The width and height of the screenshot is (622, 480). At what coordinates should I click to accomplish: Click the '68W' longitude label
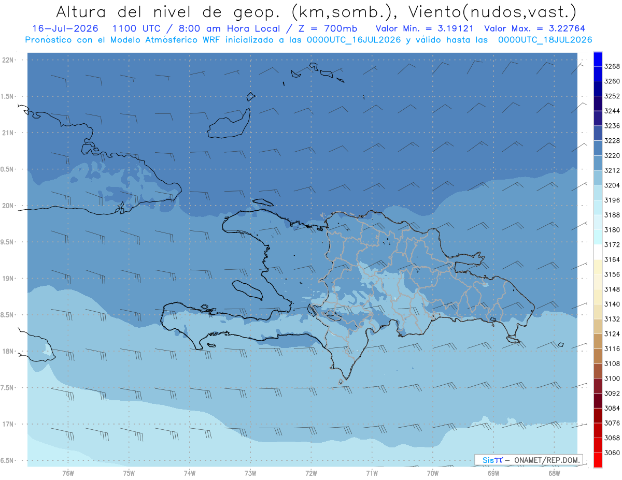(x=554, y=474)
